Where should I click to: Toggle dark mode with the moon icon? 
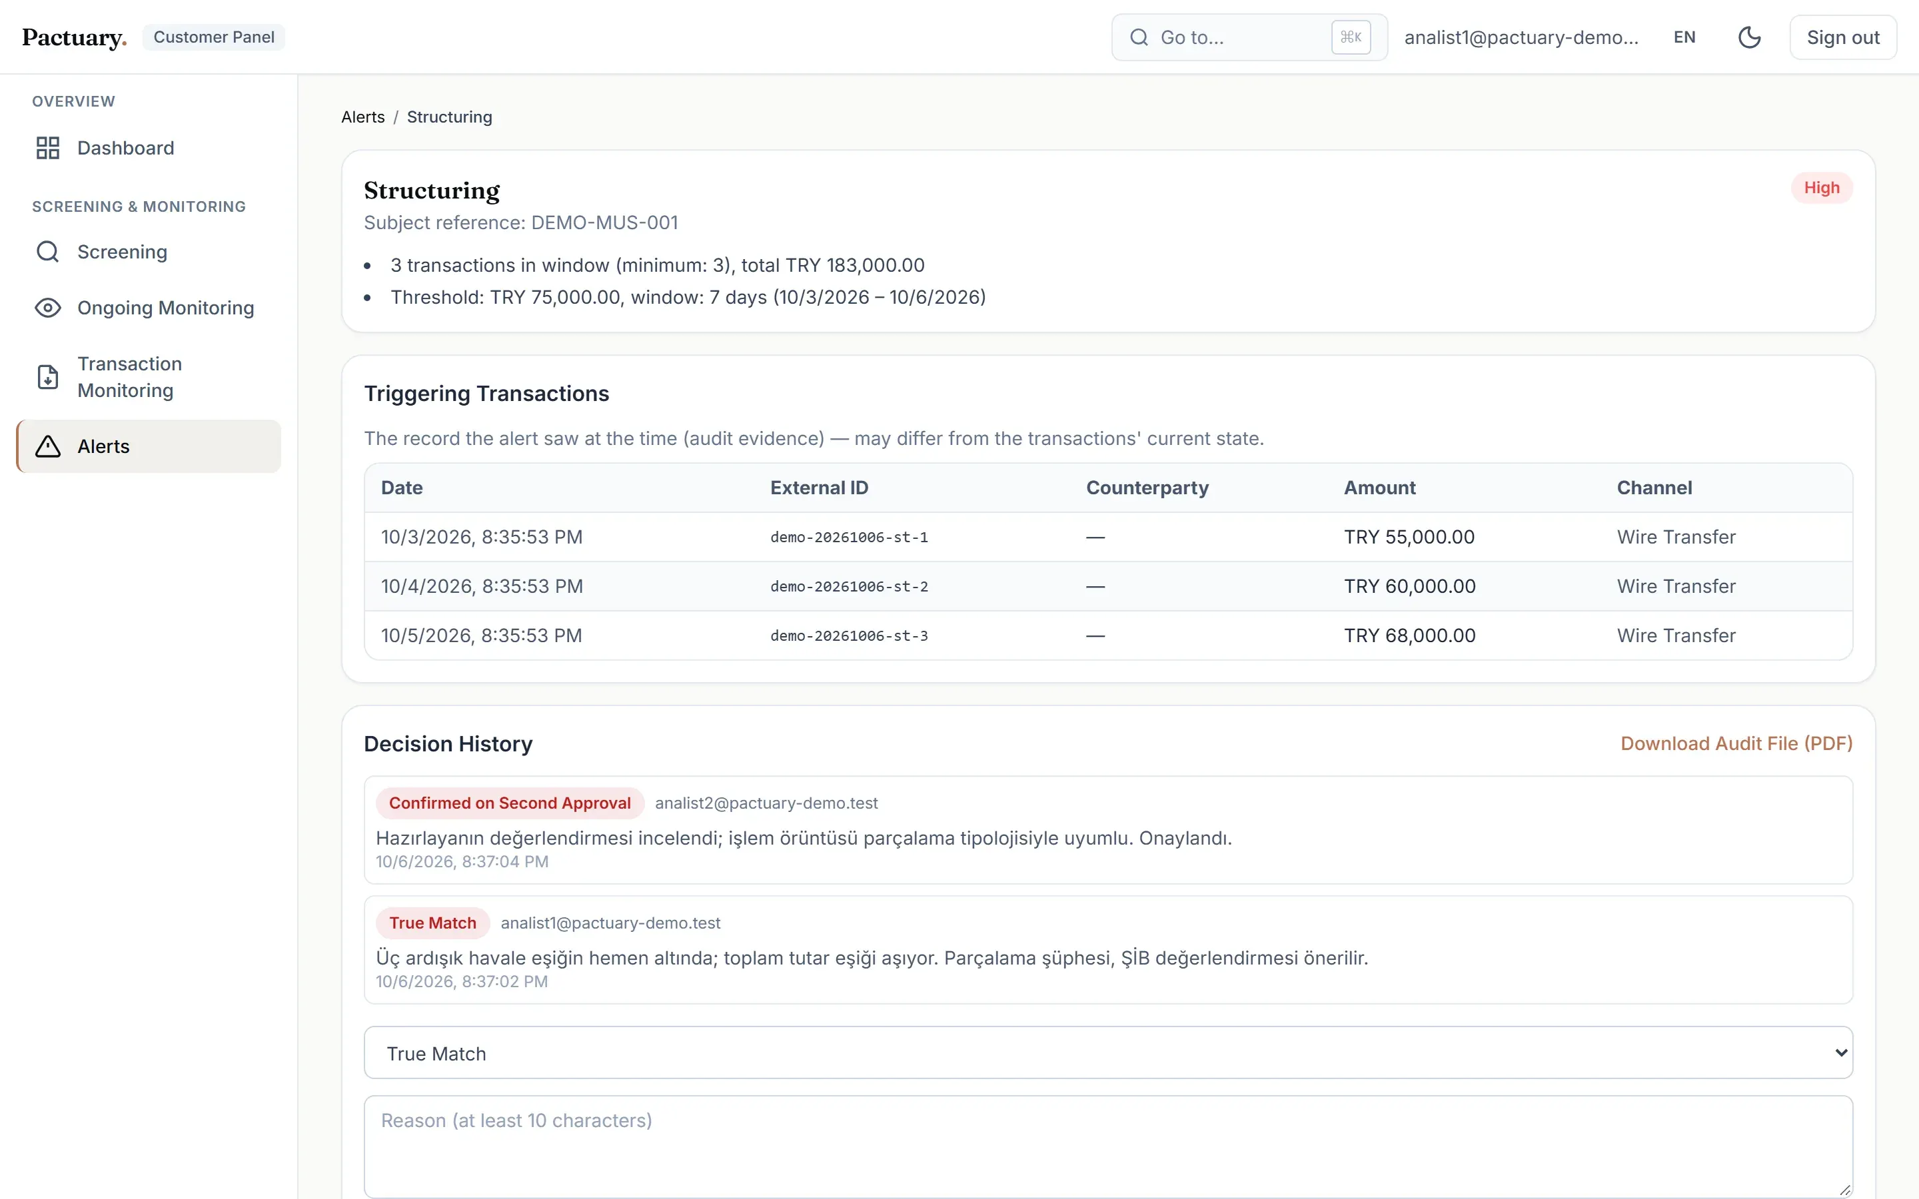pos(1749,37)
